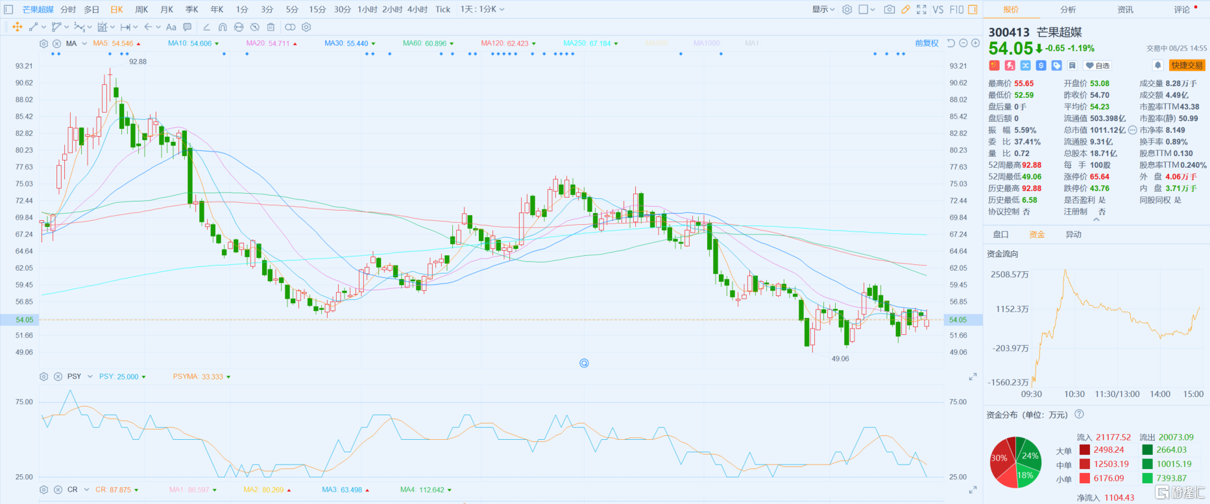The height and width of the screenshot is (504, 1210).
Task: Click the blue dollar sign stock tag
Action: coord(1041,65)
